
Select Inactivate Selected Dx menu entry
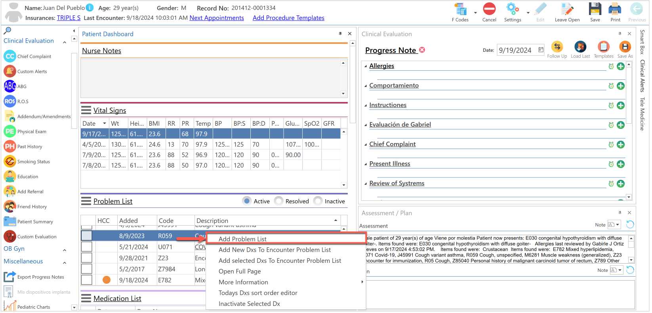(249, 304)
